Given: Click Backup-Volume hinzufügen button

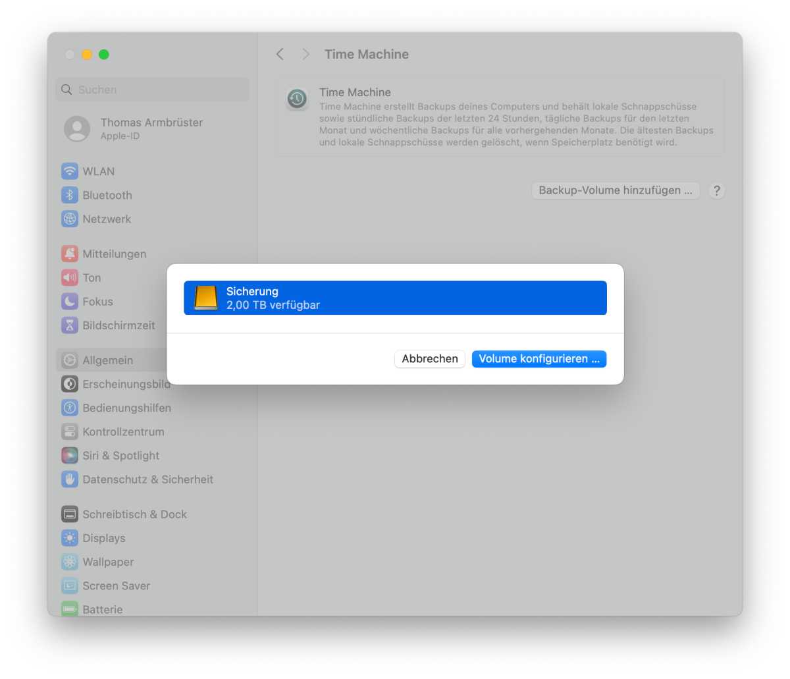Looking at the screenshot, I should click(616, 190).
